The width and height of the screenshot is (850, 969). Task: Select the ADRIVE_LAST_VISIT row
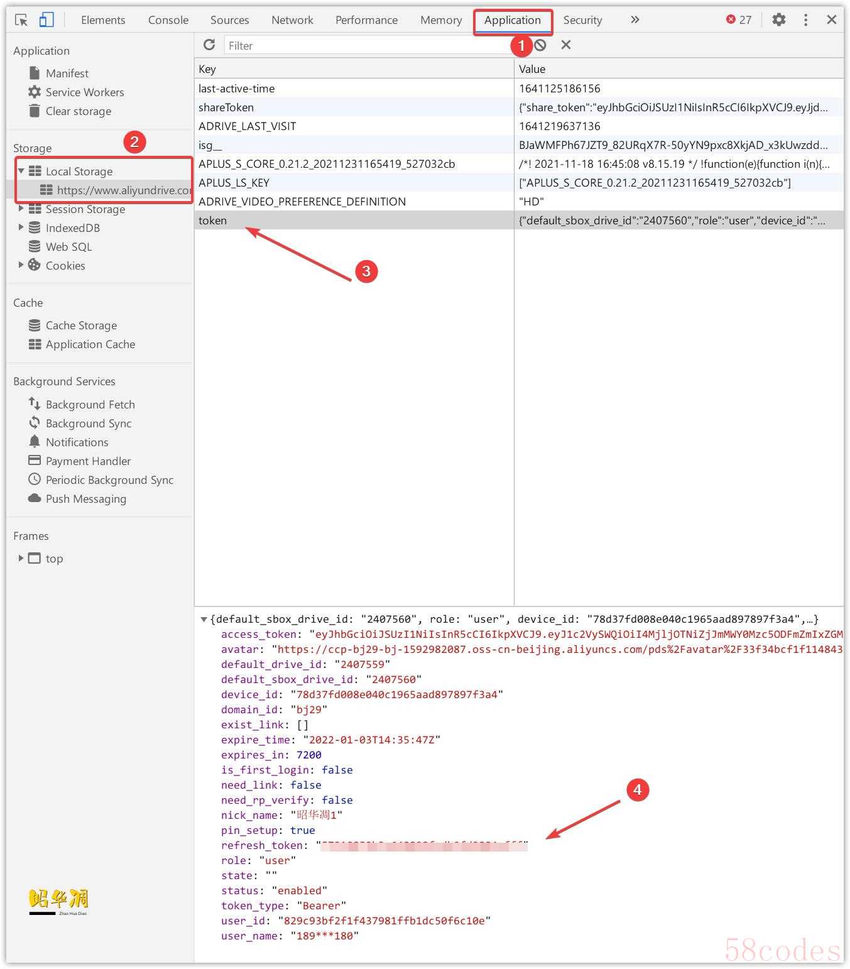[x=519, y=126]
